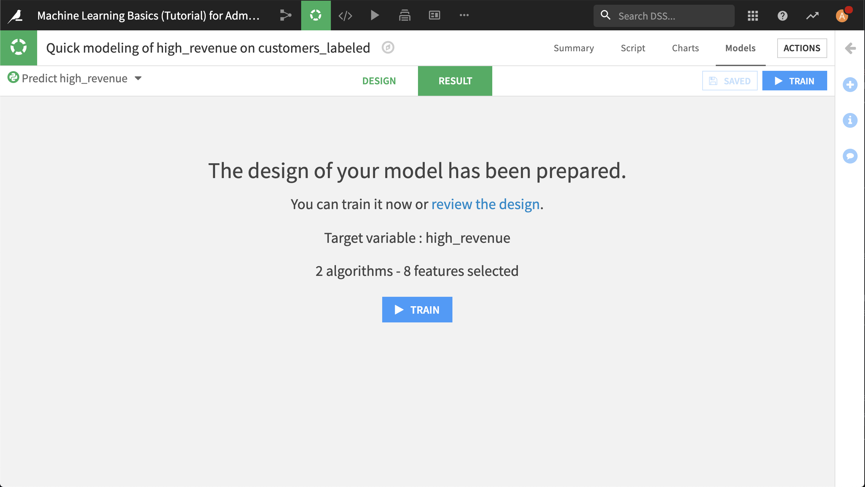The height and width of the screenshot is (487, 865).
Task: Switch to the Charts tab
Action: coord(685,48)
